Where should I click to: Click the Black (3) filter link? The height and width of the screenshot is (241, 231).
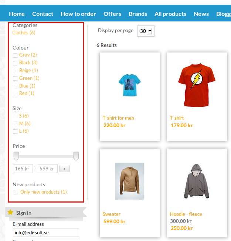pyautogui.click(x=28, y=62)
